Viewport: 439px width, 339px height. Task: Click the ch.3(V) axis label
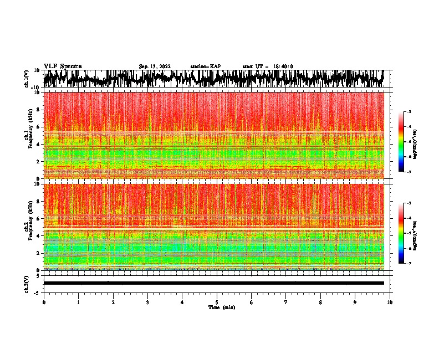(x=27, y=284)
